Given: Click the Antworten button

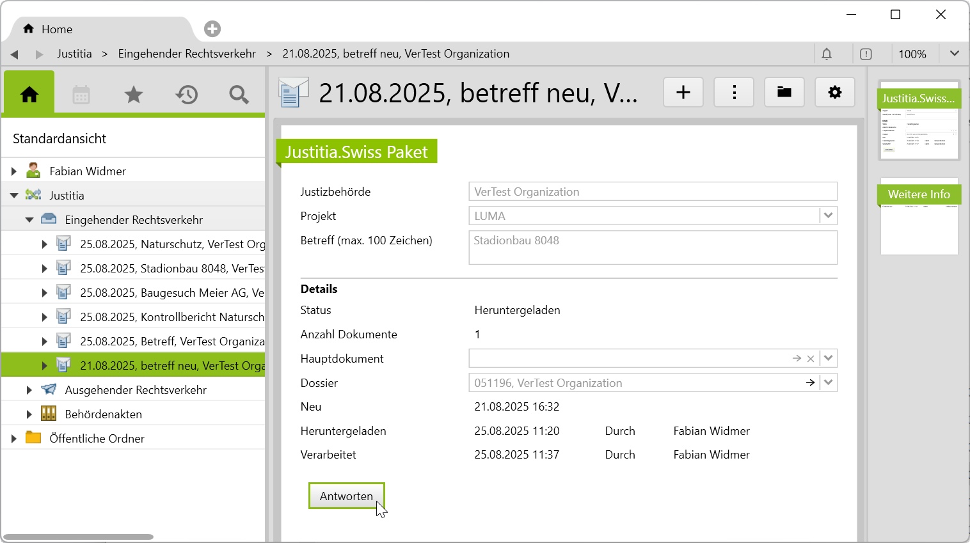Looking at the screenshot, I should [346, 496].
